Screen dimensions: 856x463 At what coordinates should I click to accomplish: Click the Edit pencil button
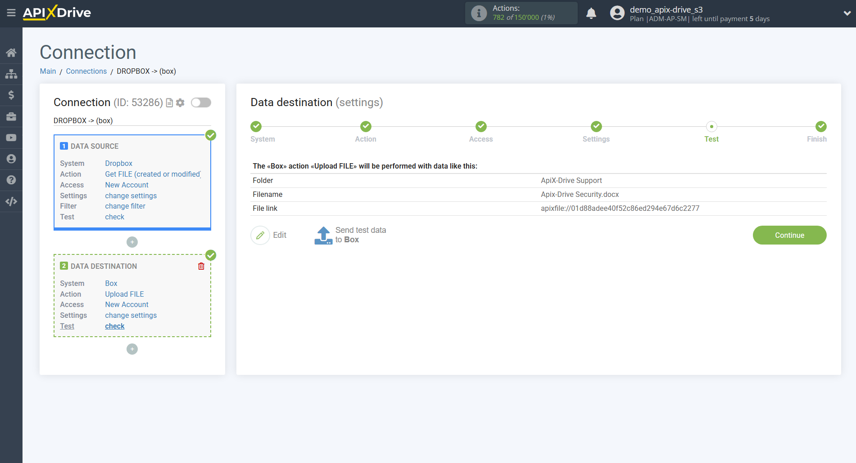tap(260, 235)
